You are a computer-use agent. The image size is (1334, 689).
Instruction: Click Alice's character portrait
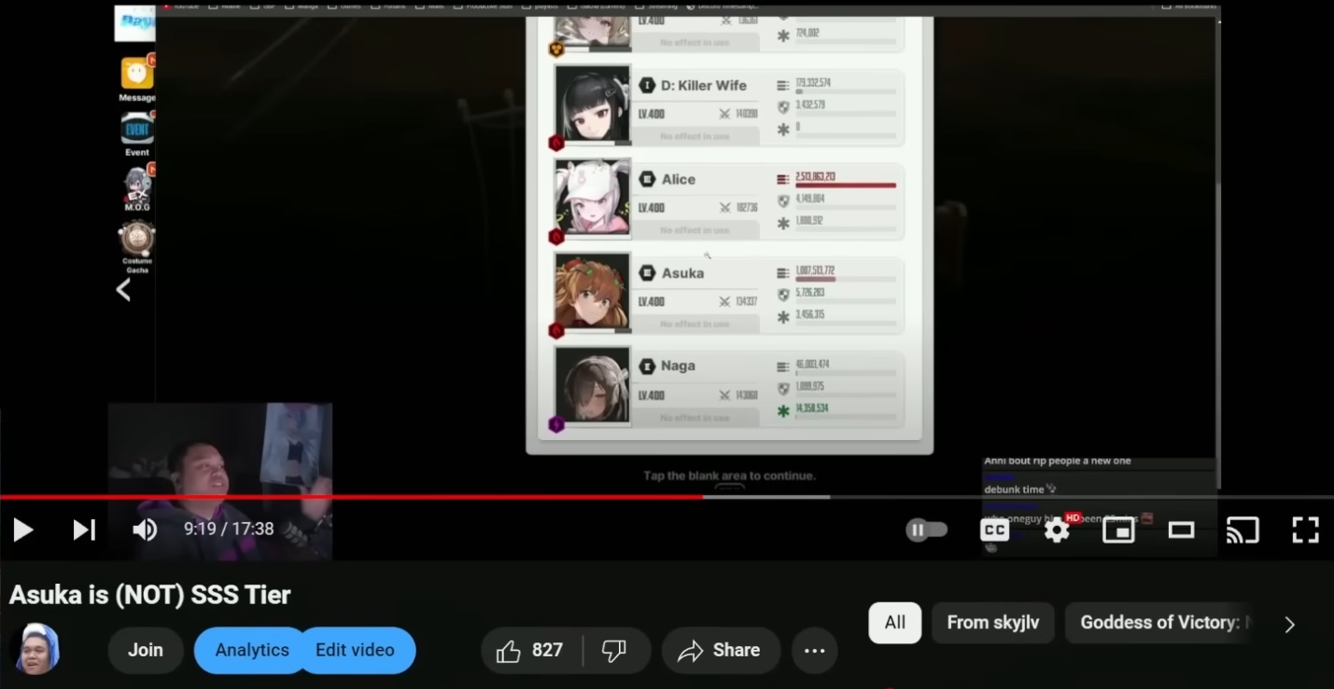point(593,198)
